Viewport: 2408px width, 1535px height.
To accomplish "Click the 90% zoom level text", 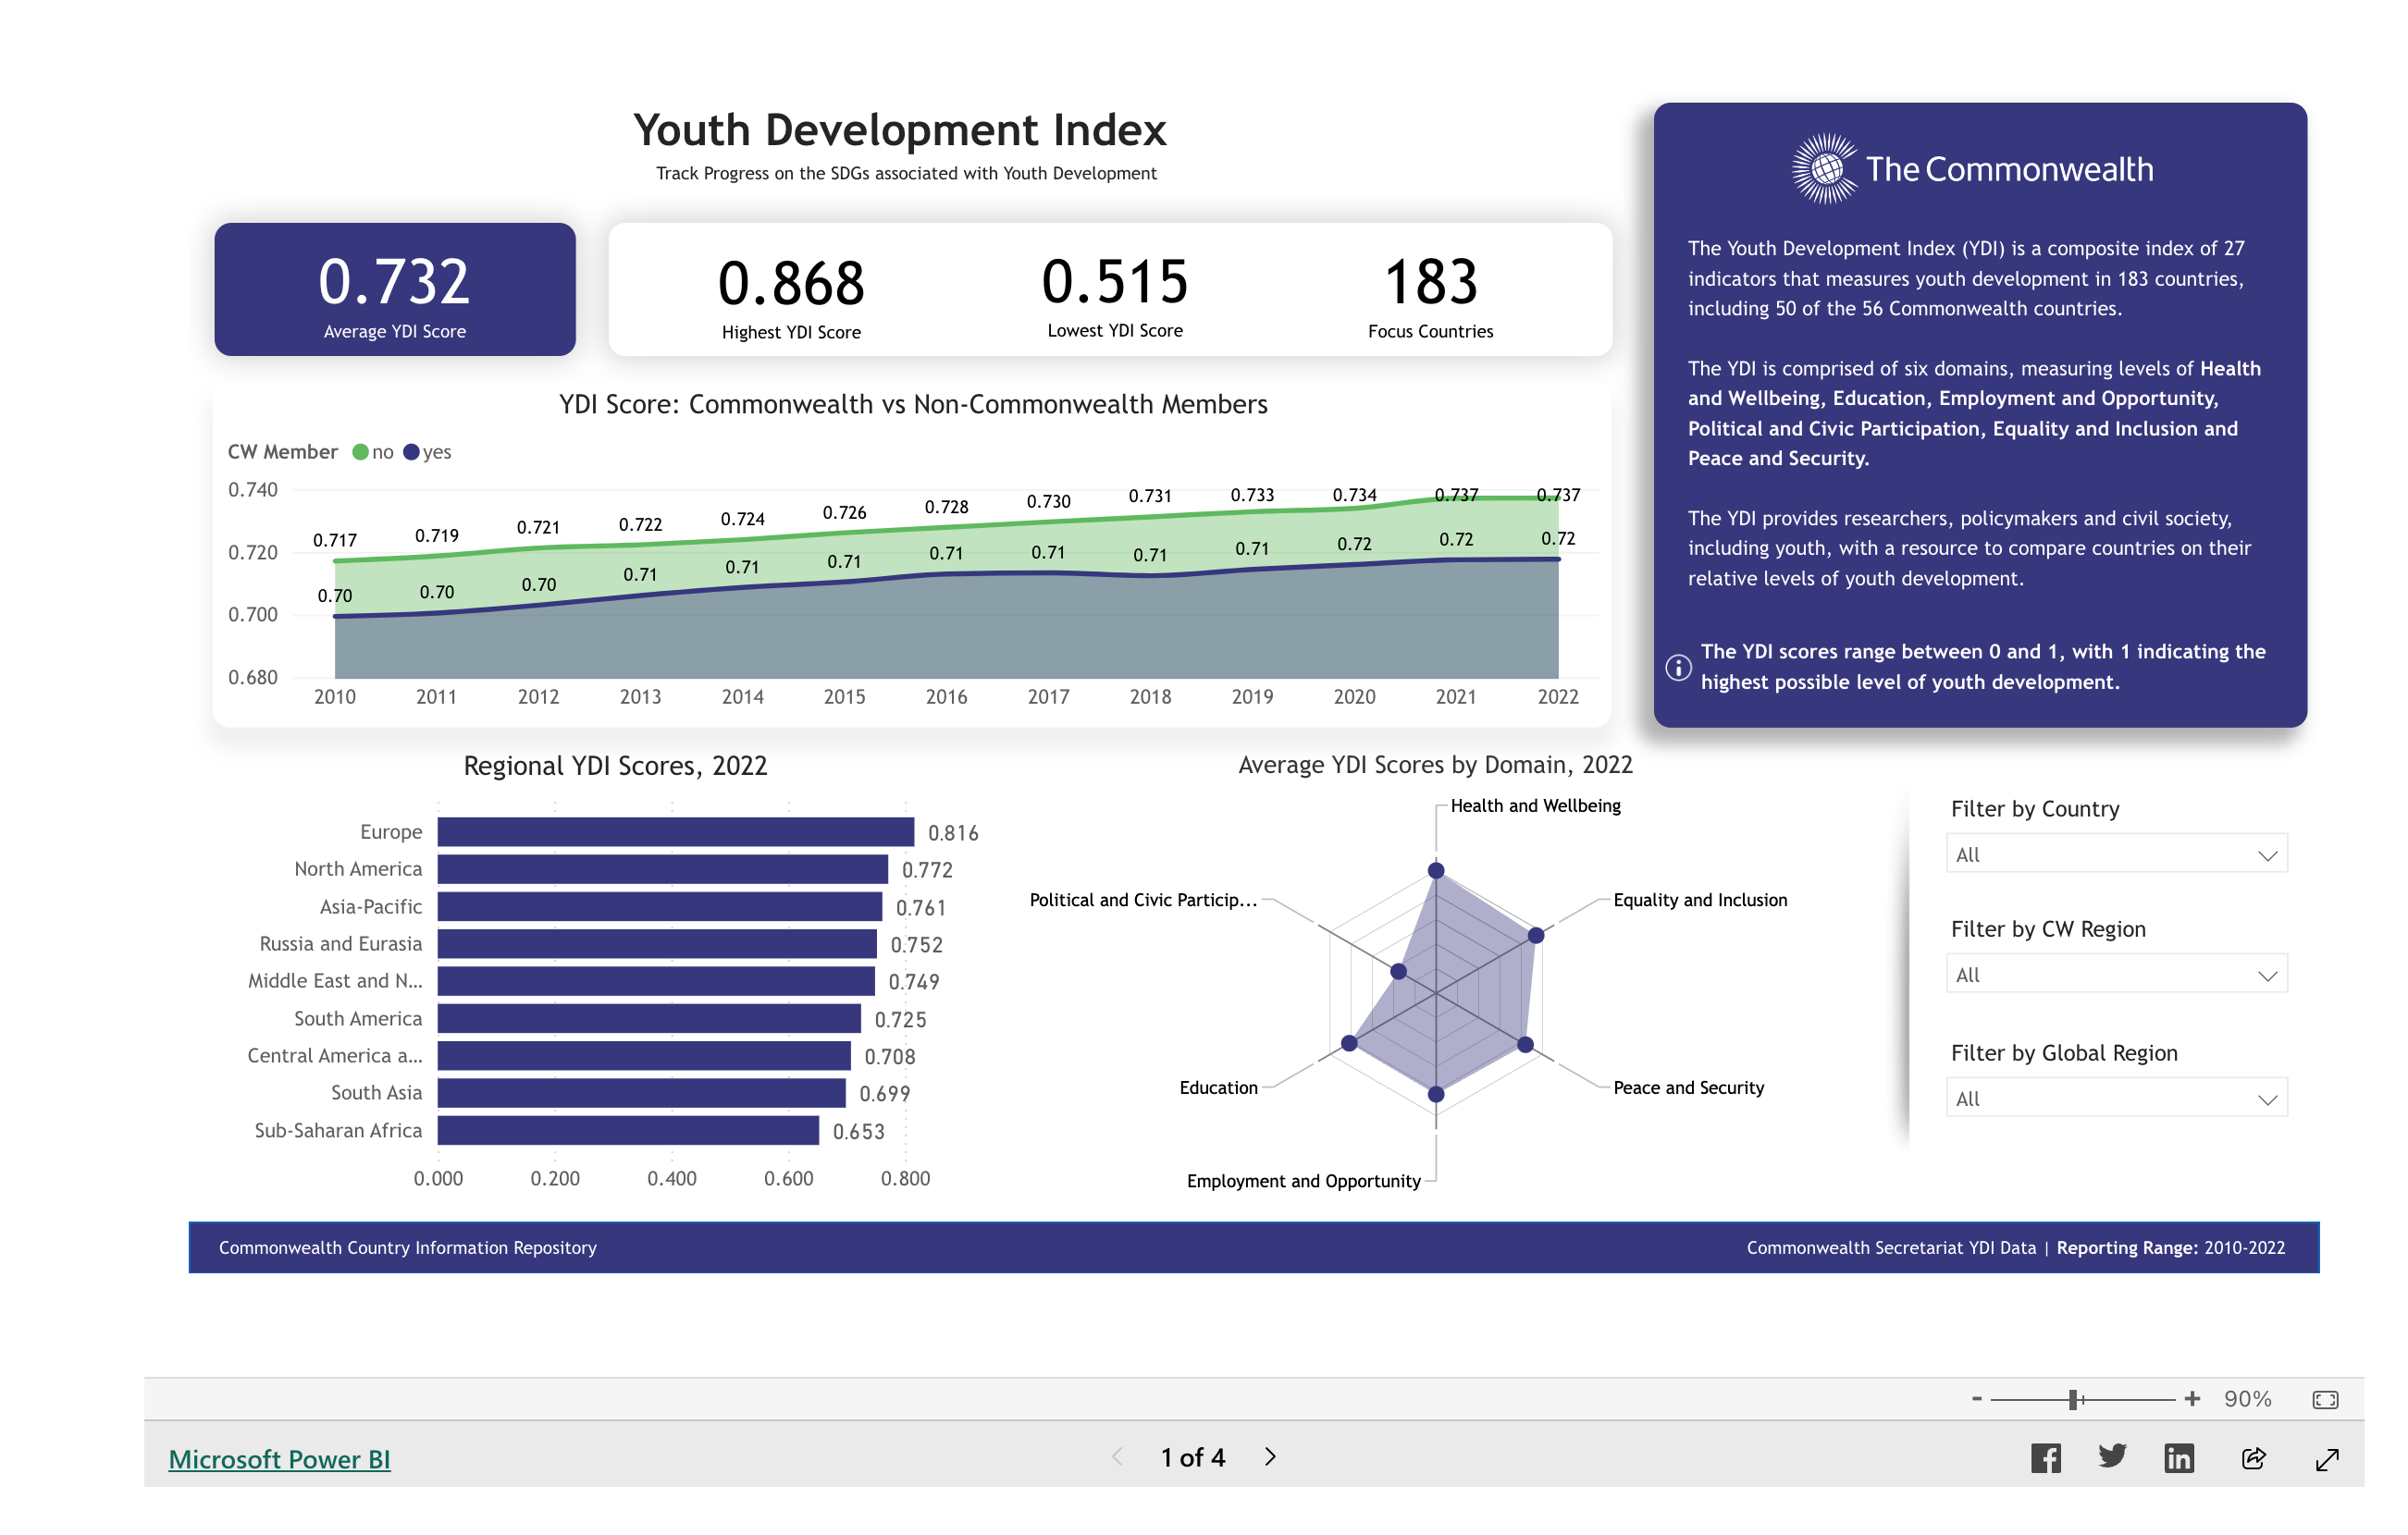I will pos(2247,1399).
